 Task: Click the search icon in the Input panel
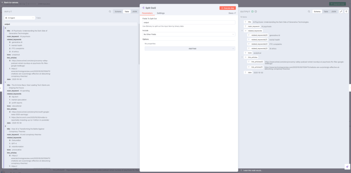pos(110,11)
